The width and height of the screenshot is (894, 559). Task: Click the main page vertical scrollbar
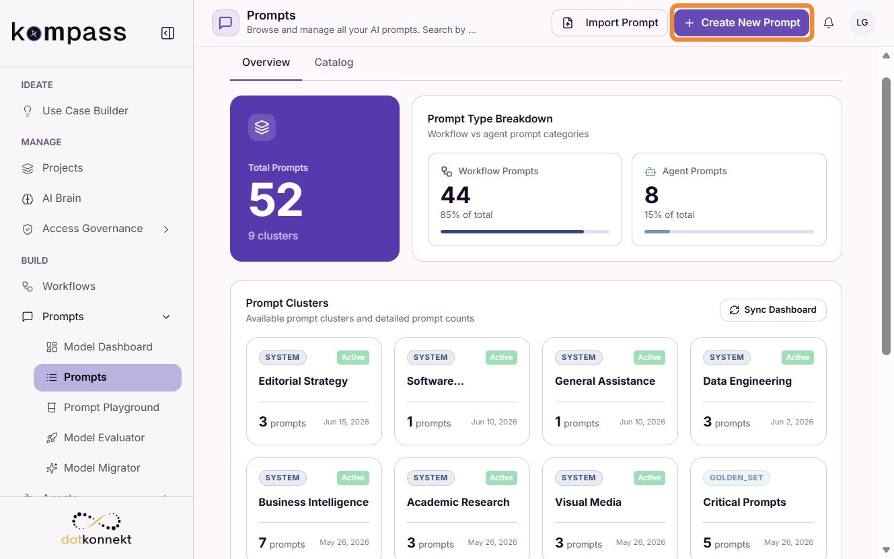[886, 215]
